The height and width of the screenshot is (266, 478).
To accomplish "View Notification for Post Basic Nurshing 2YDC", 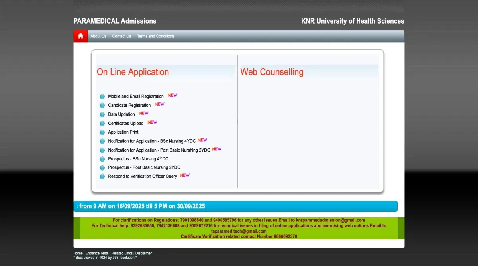I will [x=159, y=150].
